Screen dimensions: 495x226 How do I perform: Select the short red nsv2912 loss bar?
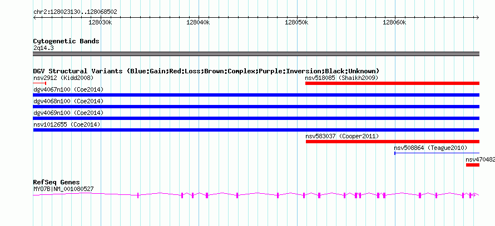pyautogui.click(x=40, y=83)
